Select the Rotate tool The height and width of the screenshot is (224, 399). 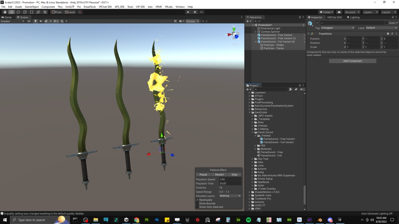pos(18,12)
